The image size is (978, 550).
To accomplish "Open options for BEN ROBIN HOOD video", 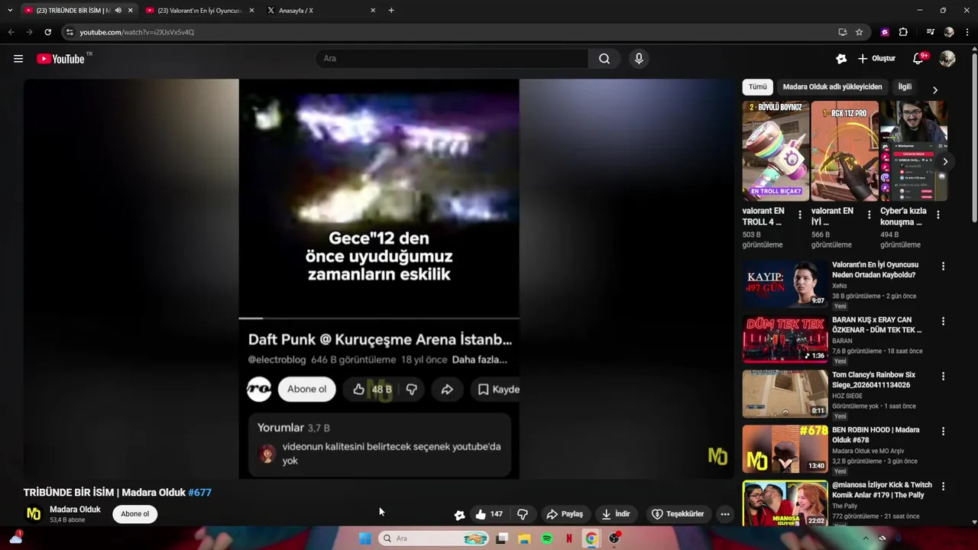I will pos(943,432).
